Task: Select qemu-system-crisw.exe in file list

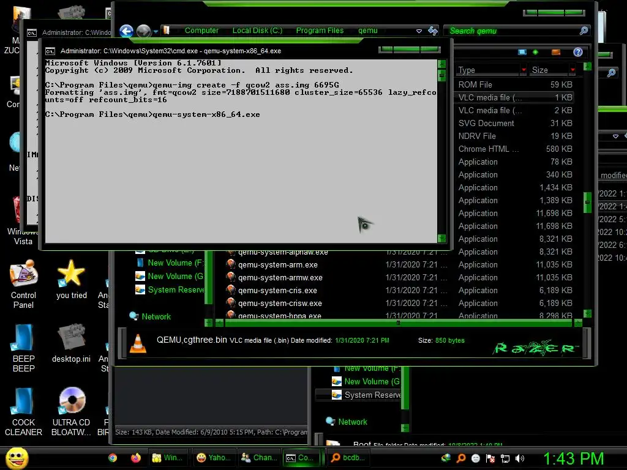Action: 280,303
